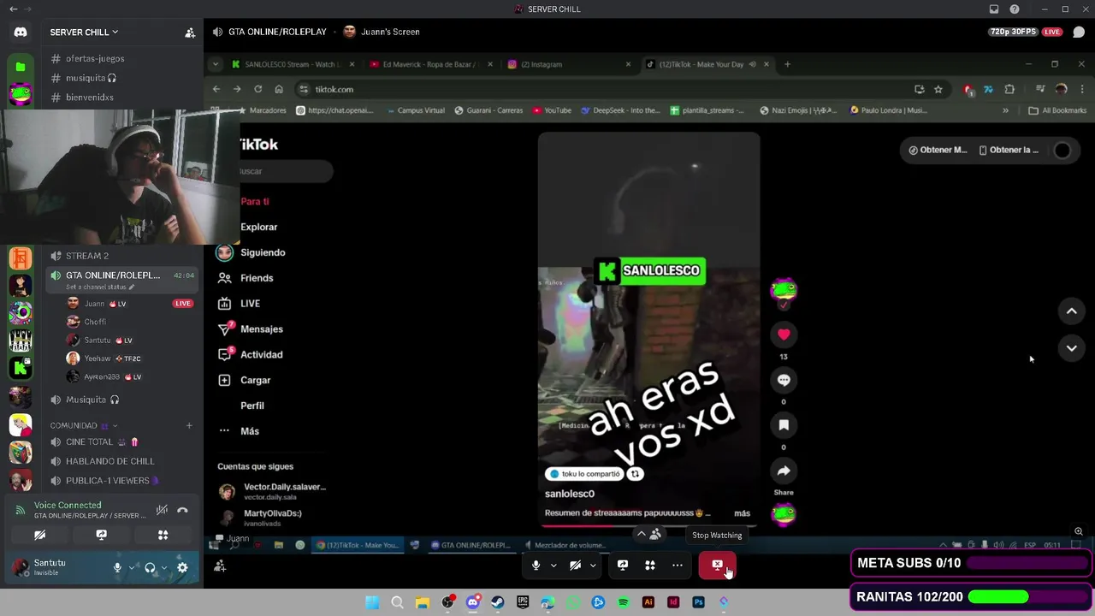Toggle noise suppression icon in Voice Connected panel
Viewport: 1095px width, 616px height.
pos(162,510)
